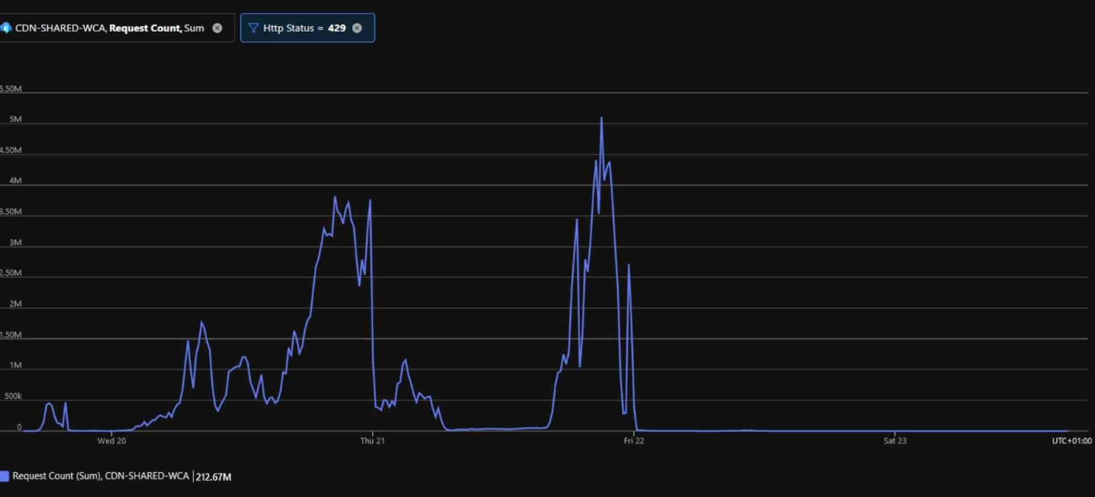Click the blue legend color swatch
Image resolution: width=1095 pixels, height=497 pixels.
point(4,476)
